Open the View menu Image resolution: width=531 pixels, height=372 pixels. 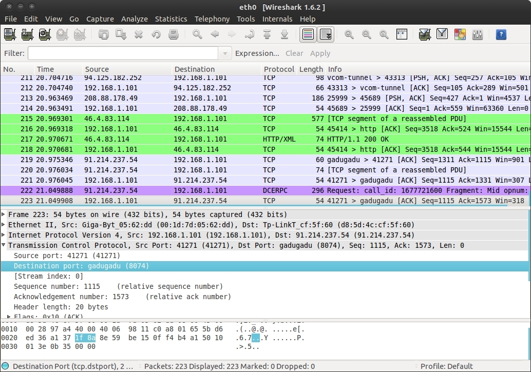[53, 19]
